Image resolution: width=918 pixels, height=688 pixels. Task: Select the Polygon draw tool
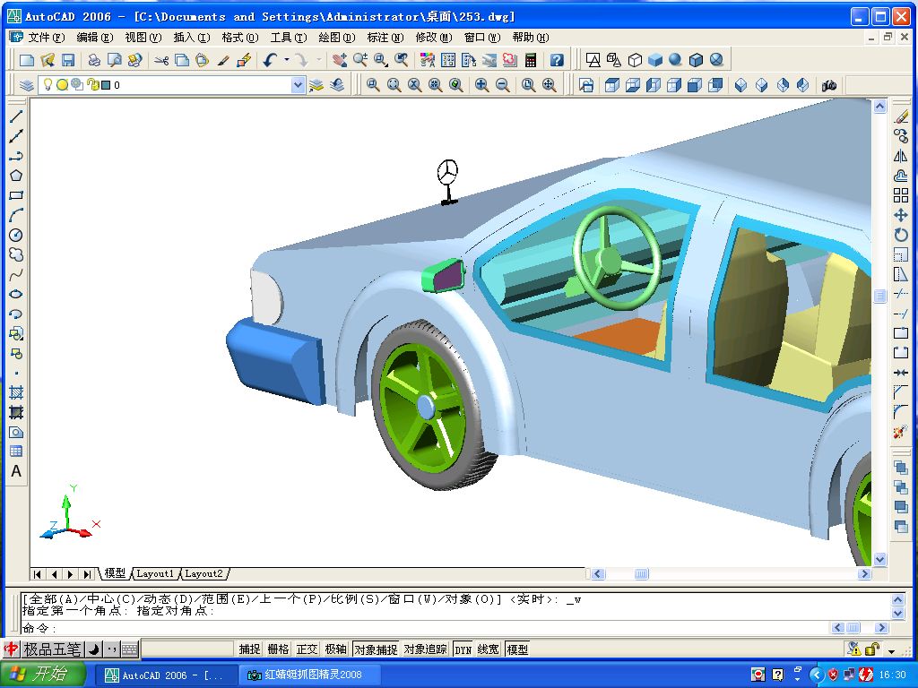click(x=16, y=176)
